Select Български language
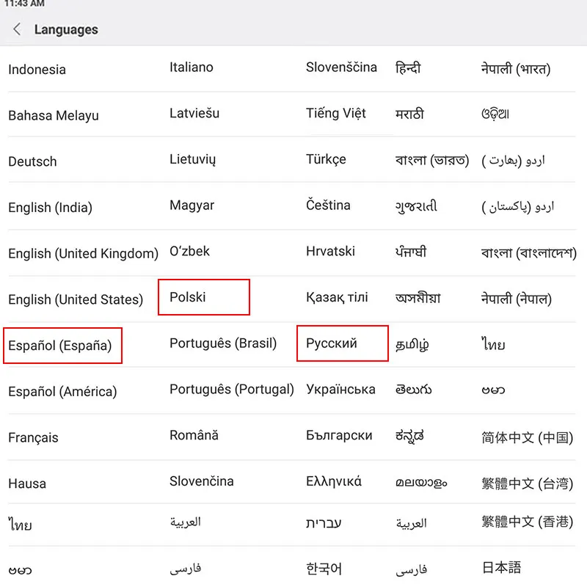 click(339, 435)
